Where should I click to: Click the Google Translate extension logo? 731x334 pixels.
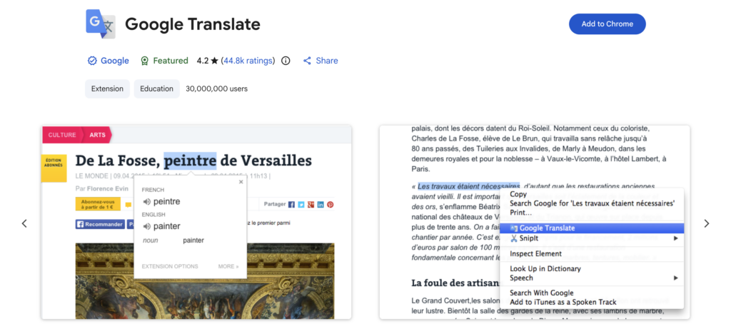pyautogui.click(x=100, y=24)
